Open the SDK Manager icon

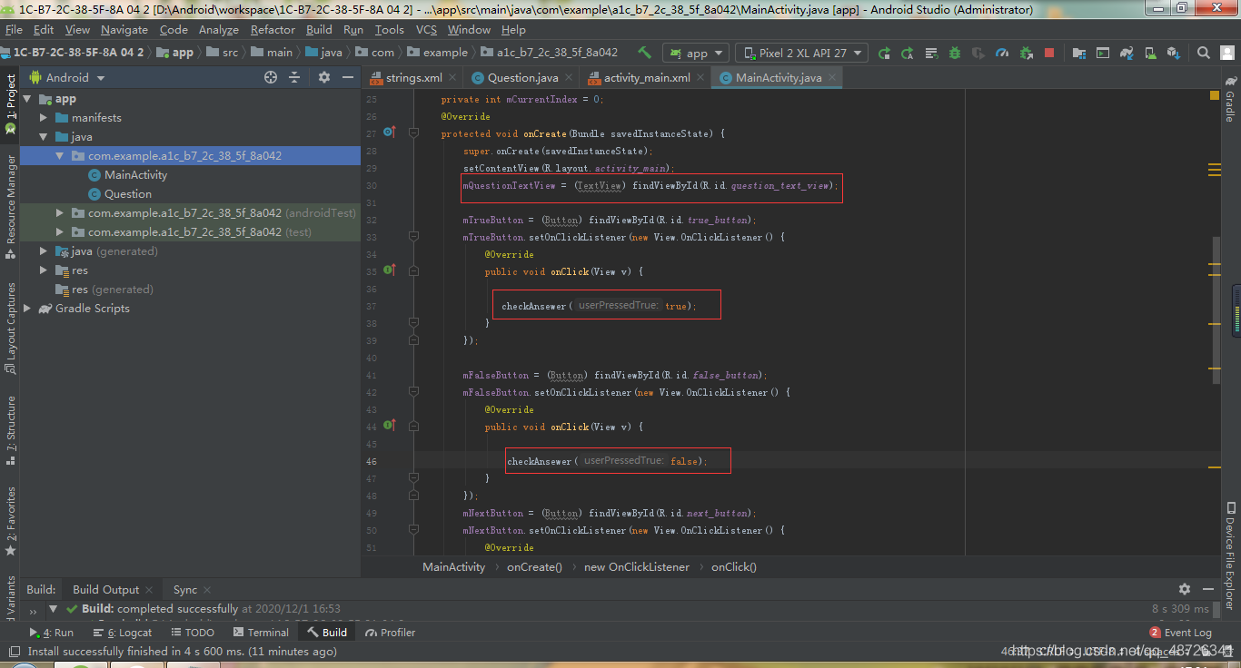[x=1174, y=53]
